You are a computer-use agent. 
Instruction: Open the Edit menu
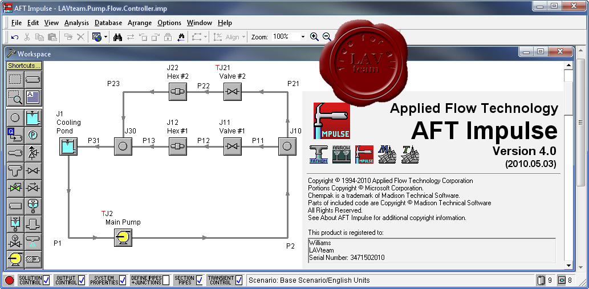pos(33,23)
